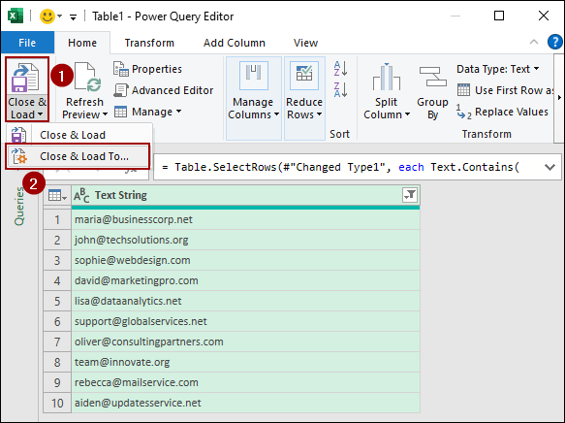Click the Group By icon
This screenshot has width=565, height=423.
point(433,77)
